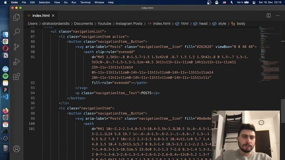Open Finder from the dock

(5, 35)
